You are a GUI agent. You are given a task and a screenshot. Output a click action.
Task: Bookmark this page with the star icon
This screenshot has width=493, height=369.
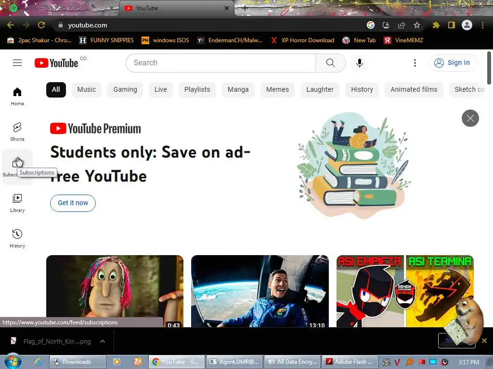tap(417, 25)
